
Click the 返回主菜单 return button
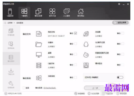click(x=120, y=23)
